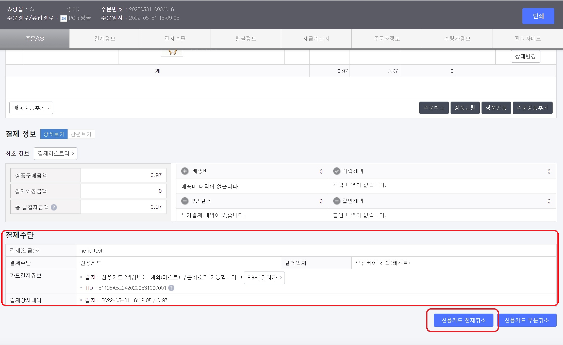The width and height of the screenshot is (563, 345).
Task: Click the 인쇄 print button
Action: pyautogui.click(x=538, y=16)
